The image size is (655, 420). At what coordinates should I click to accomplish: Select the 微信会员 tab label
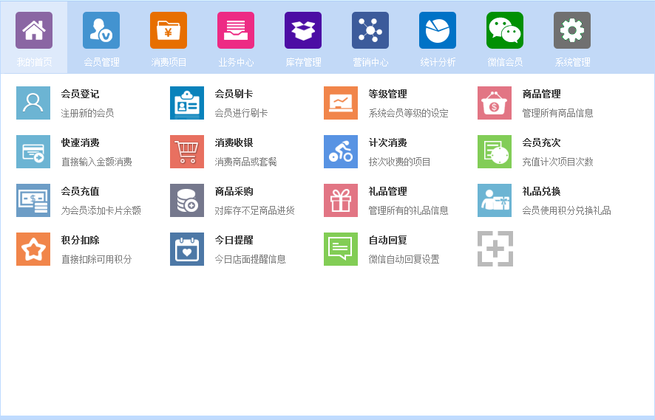[x=505, y=62]
